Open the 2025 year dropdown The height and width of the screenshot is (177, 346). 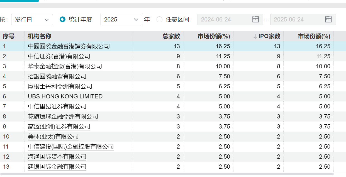point(121,20)
